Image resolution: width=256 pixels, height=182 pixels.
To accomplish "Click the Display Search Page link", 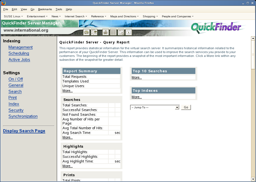I will point(24,131).
